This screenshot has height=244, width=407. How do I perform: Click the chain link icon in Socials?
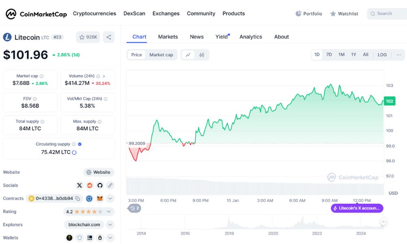coord(110,185)
